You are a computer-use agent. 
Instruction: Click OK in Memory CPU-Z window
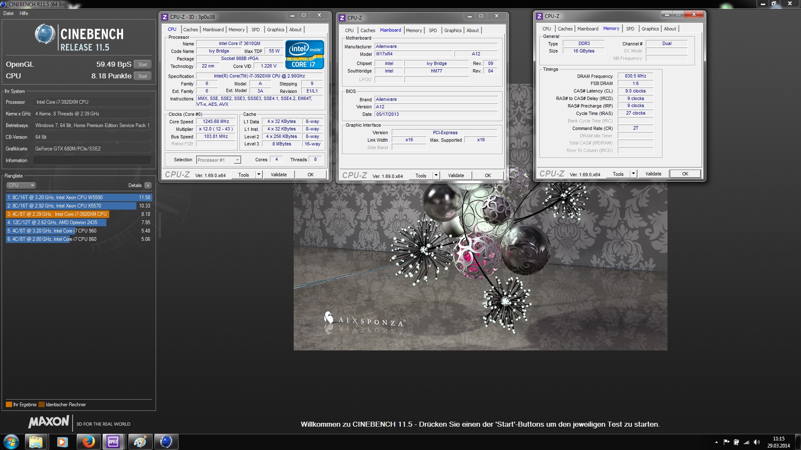pos(685,174)
